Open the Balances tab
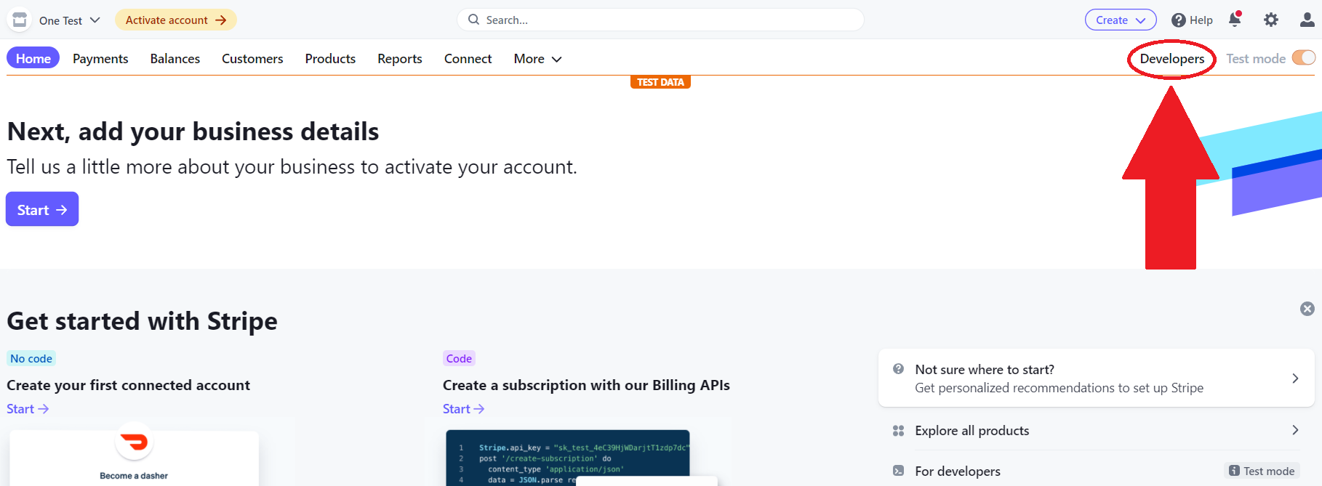Screen dimensions: 1322x486 [x=175, y=59]
